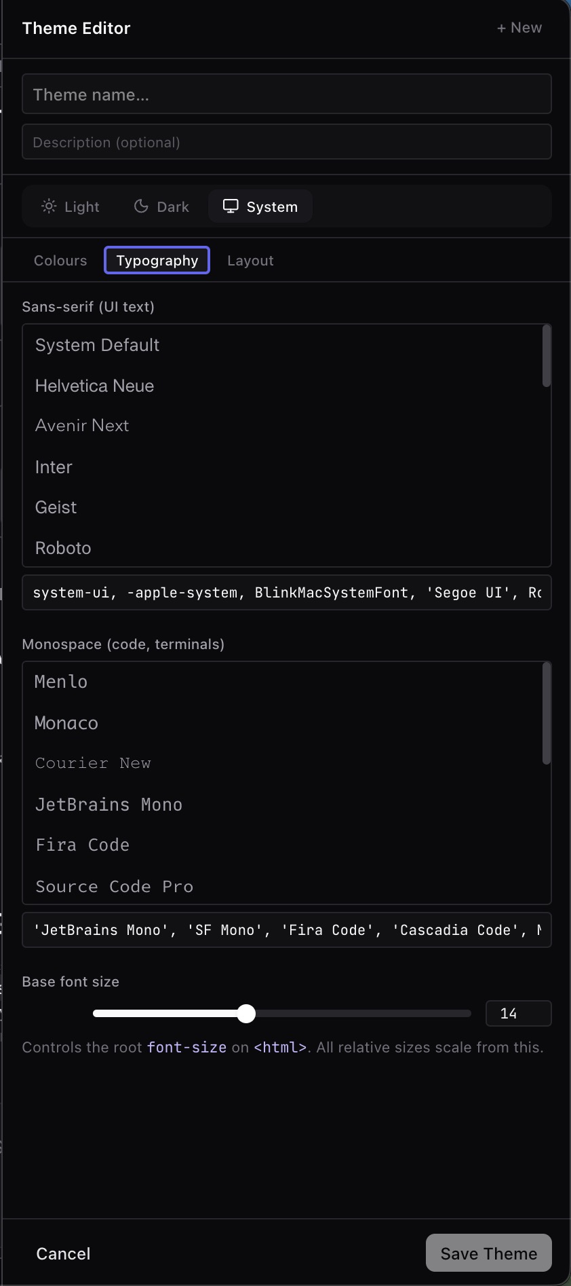Click the font size value box showing 14
The height and width of the screenshot is (1286, 571).
pyautogui.click(x=517, y=1013)
